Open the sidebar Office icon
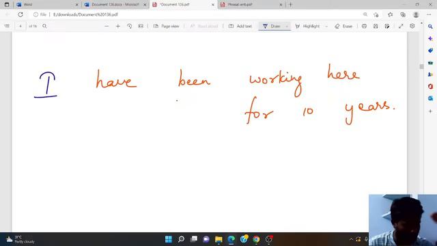This screenshot has width=437, height=246. pos(430,87)
